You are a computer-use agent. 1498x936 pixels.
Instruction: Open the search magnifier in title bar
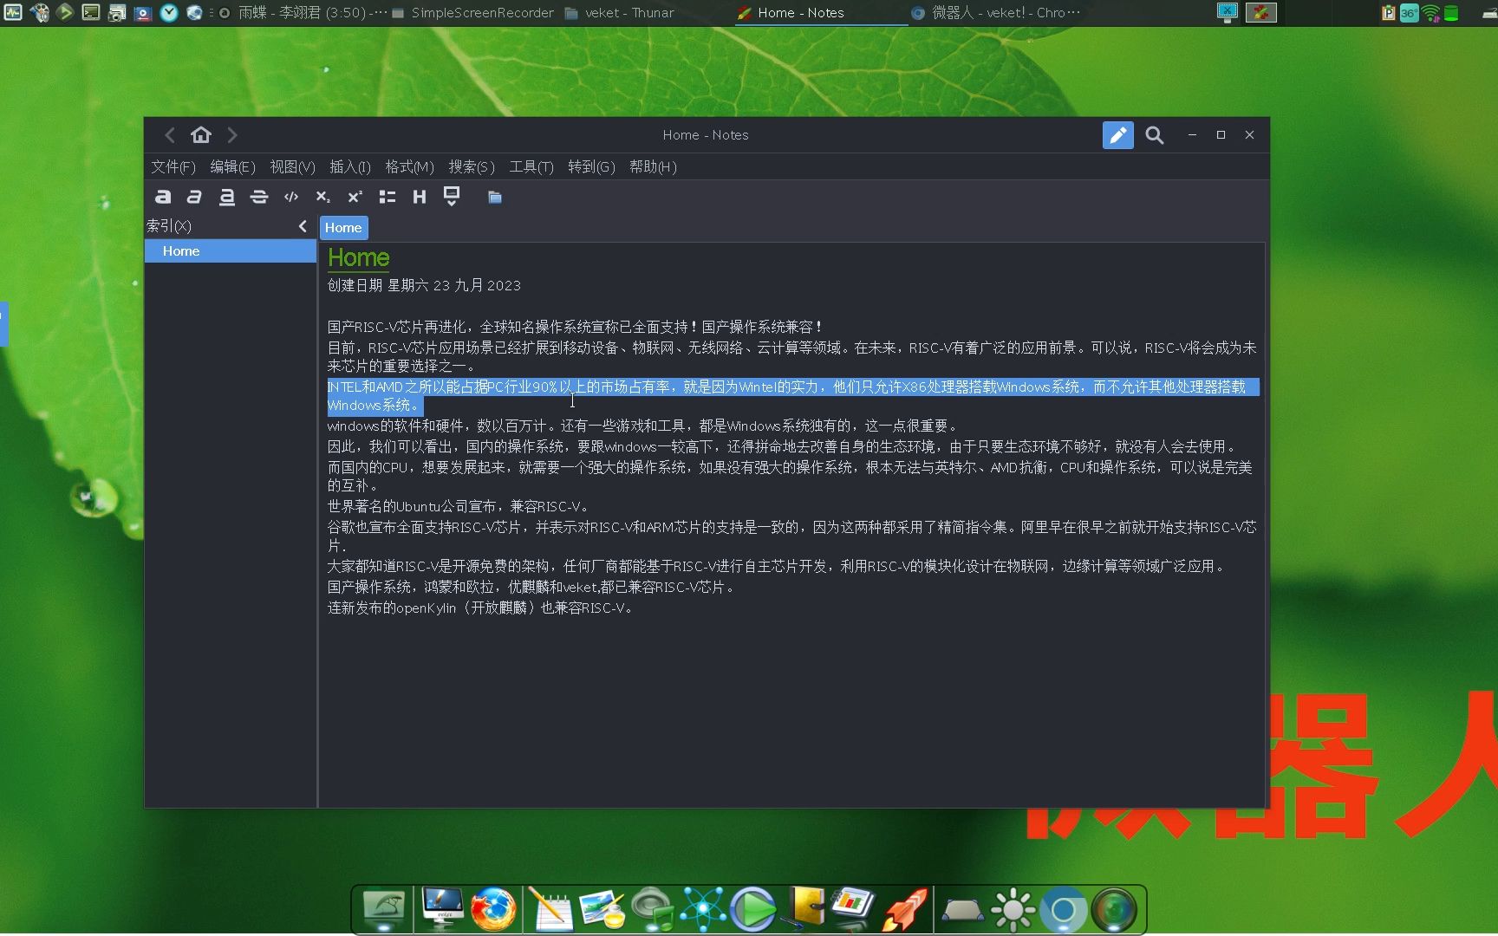pyautogui.click(x=1155, y=135)
